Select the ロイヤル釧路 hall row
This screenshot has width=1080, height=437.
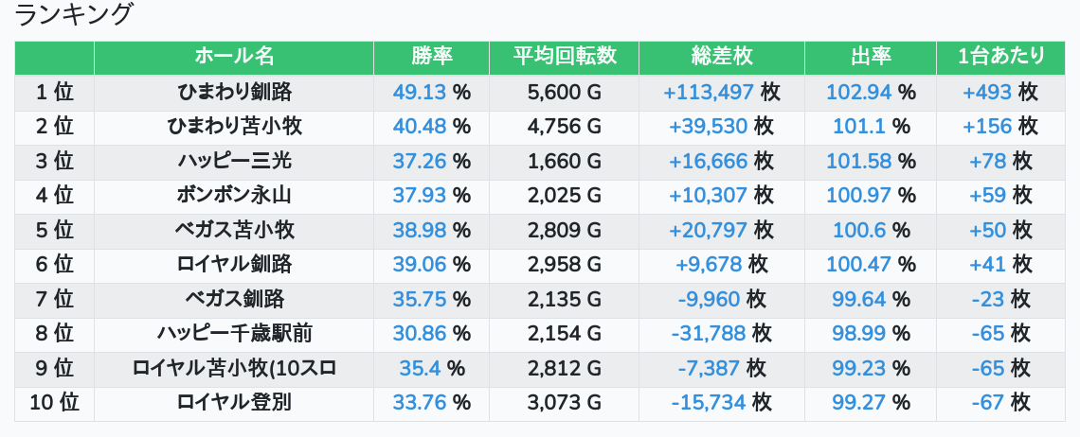click(x=234, y=265)
